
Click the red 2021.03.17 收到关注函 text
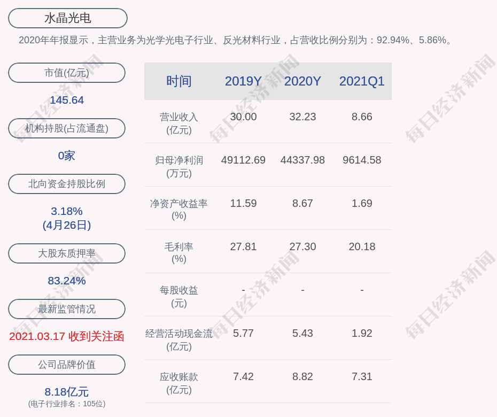[x=67, y=336]
